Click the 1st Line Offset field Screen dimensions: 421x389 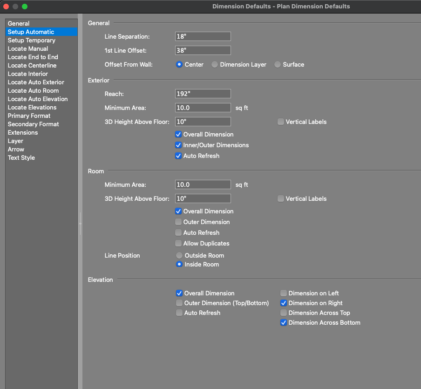203,50
